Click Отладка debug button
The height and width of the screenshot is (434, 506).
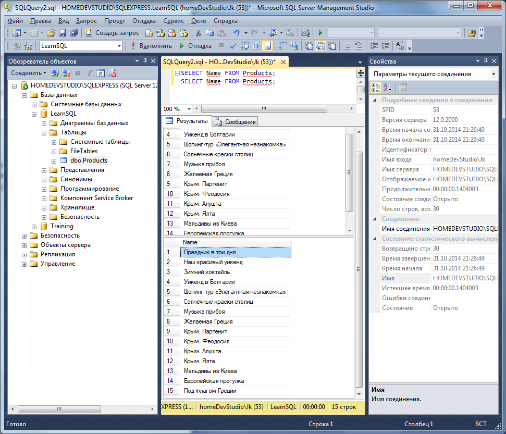pyautogui.click(x=195, y=46)
